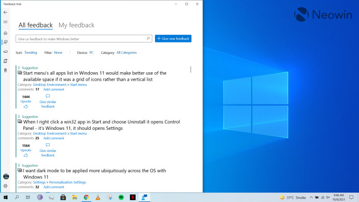Screen dimensions: 359x202
Task: Select the All feedback tab
Action: coord(35,25)
